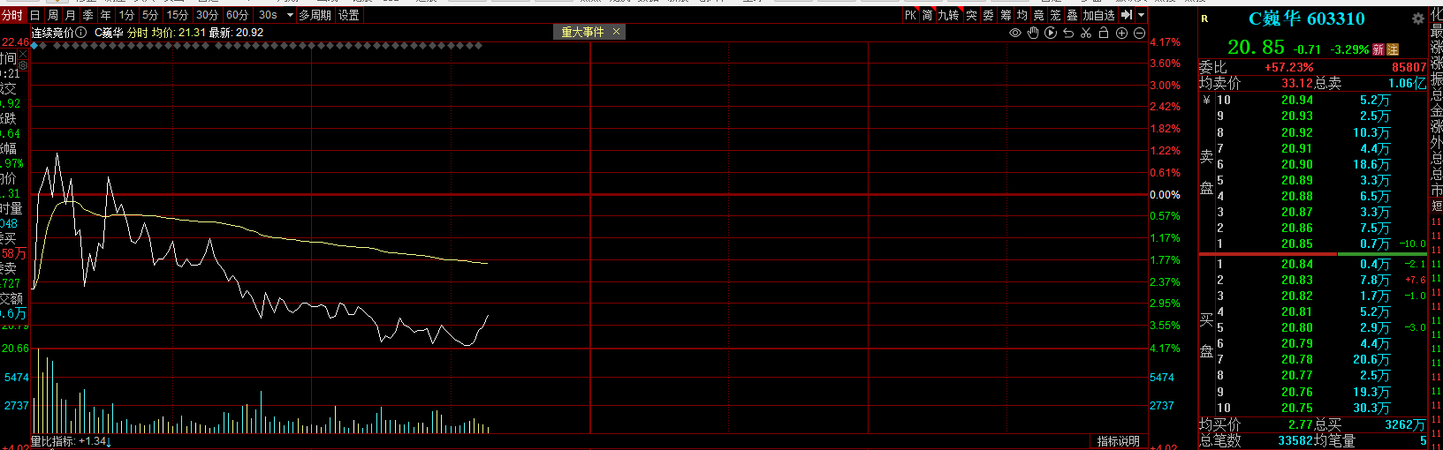
Task: Switch to the 日 daily period tab
Action: (x=35, y=15)
